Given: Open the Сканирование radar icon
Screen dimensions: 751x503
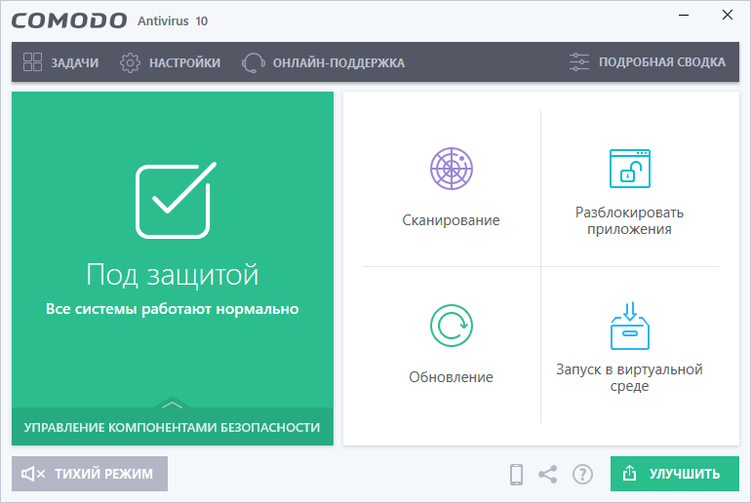Looking at the screenshot, I should [x=452, y=169].
